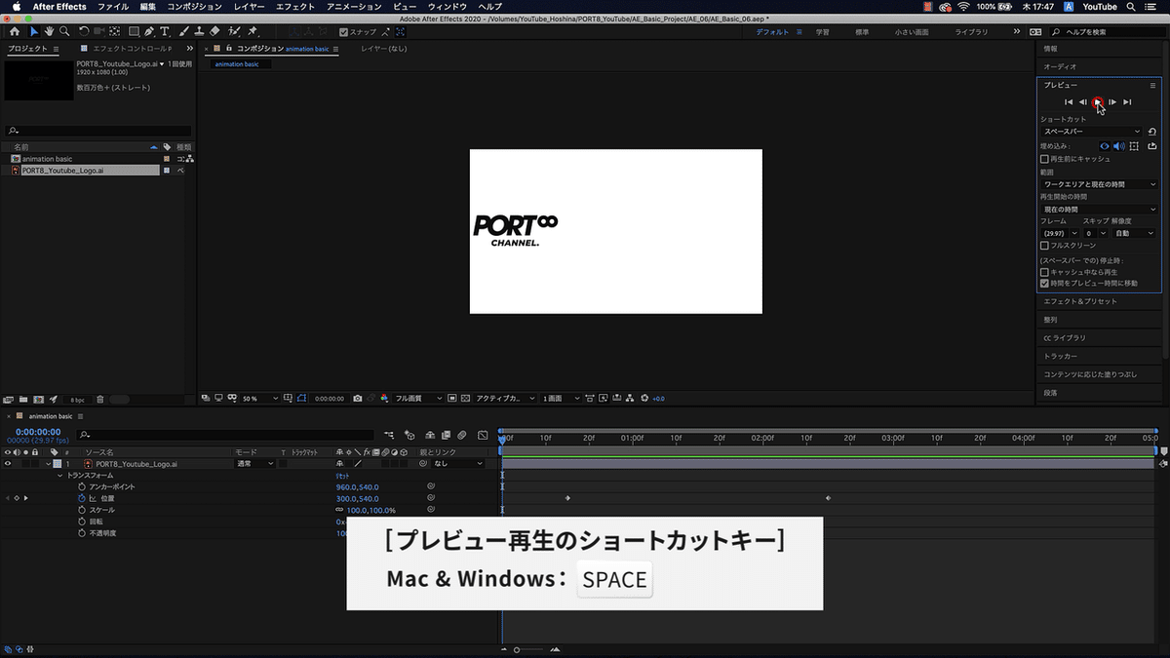Uncheck 時間をプレビュー時間に移動 checkbox
Image resolution: width=1170 pixels, height=658 pixels.
[x=1044, y=283]
